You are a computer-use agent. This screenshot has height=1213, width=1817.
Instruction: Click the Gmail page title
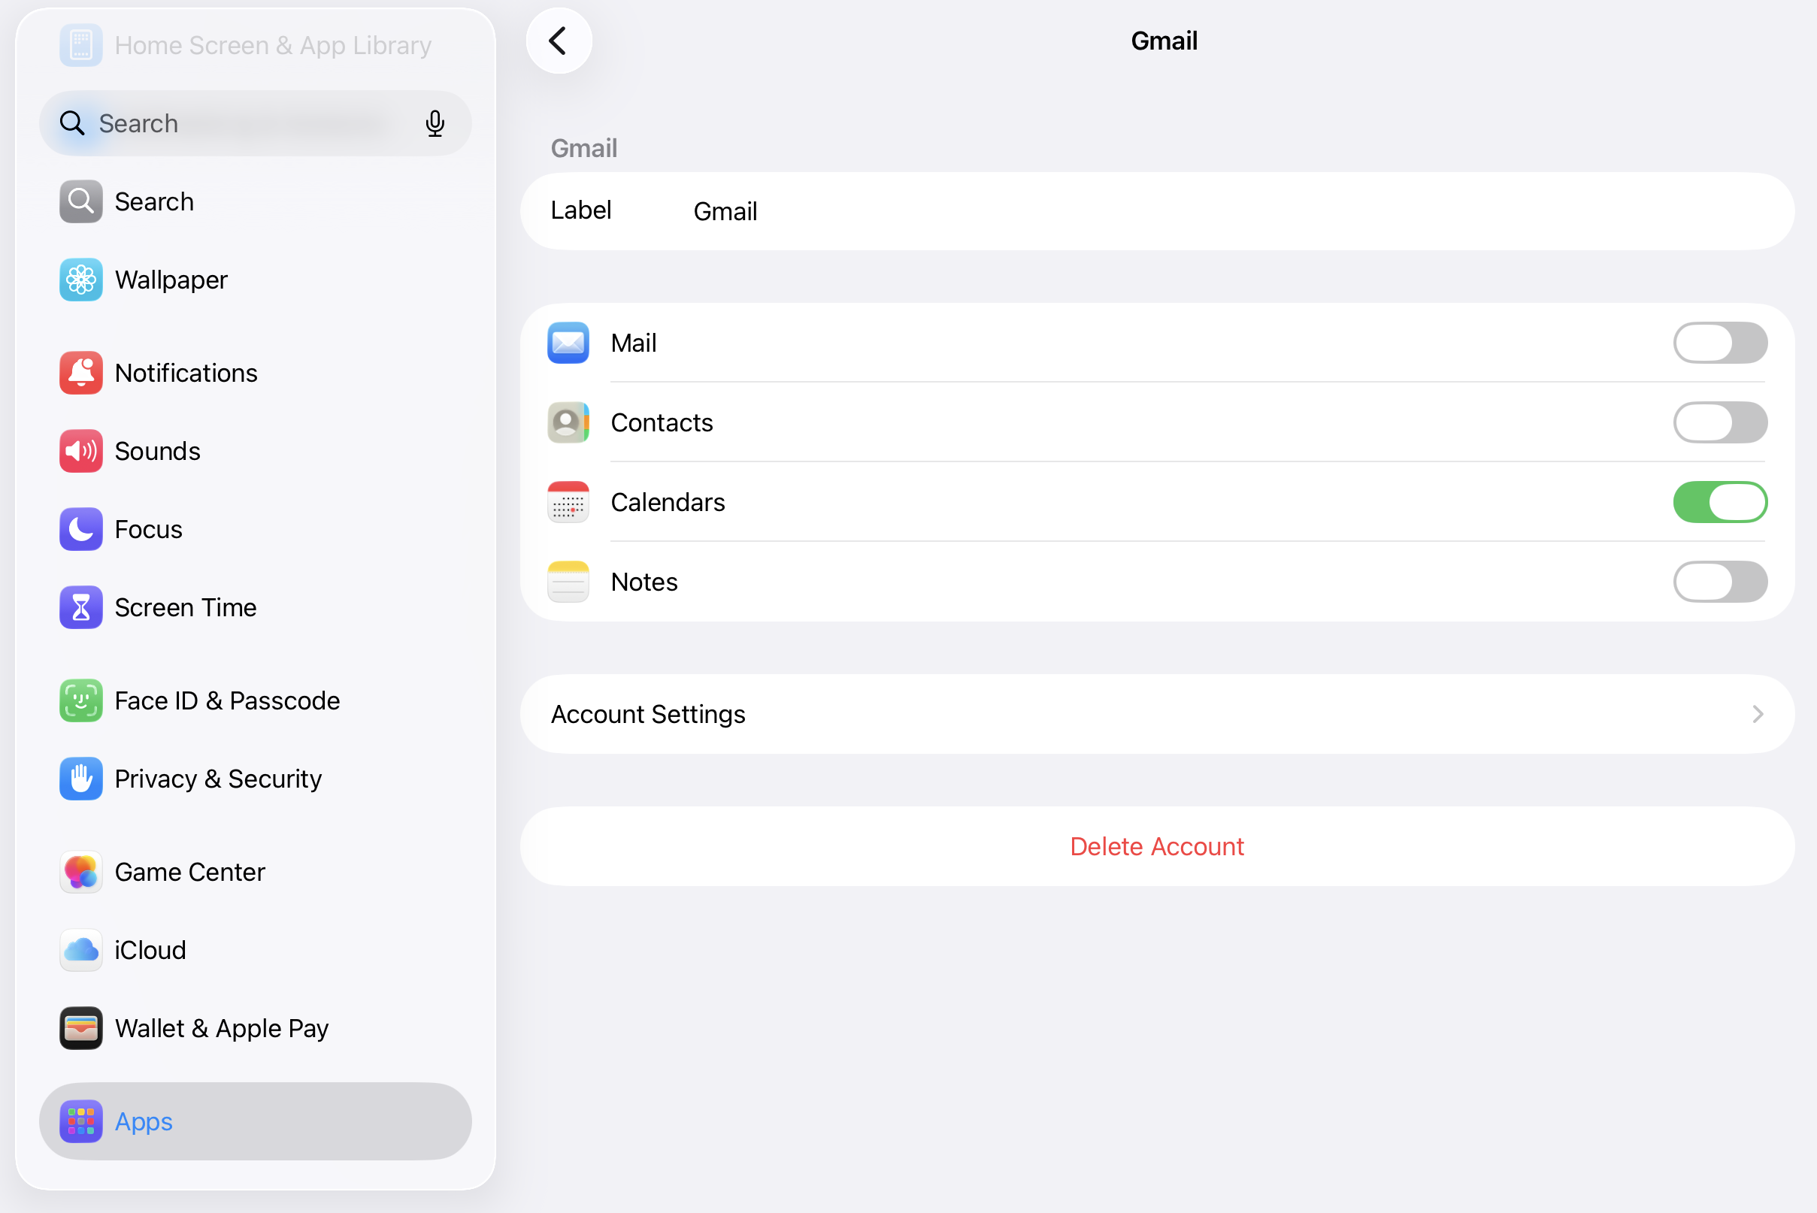1164,41
